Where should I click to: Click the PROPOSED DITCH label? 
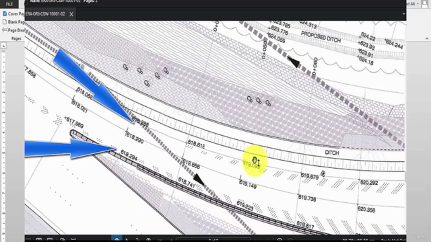pos(321,37)
